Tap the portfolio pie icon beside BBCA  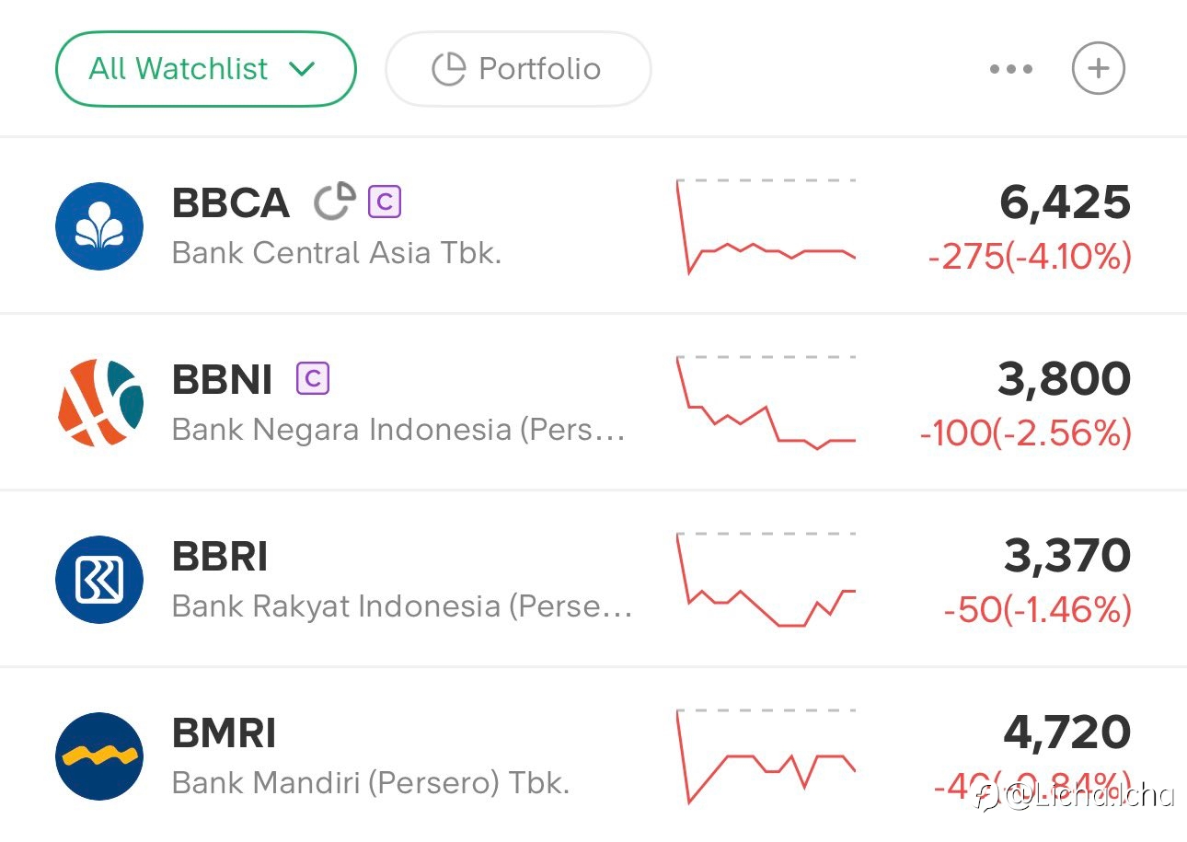(x=335, y=202)
